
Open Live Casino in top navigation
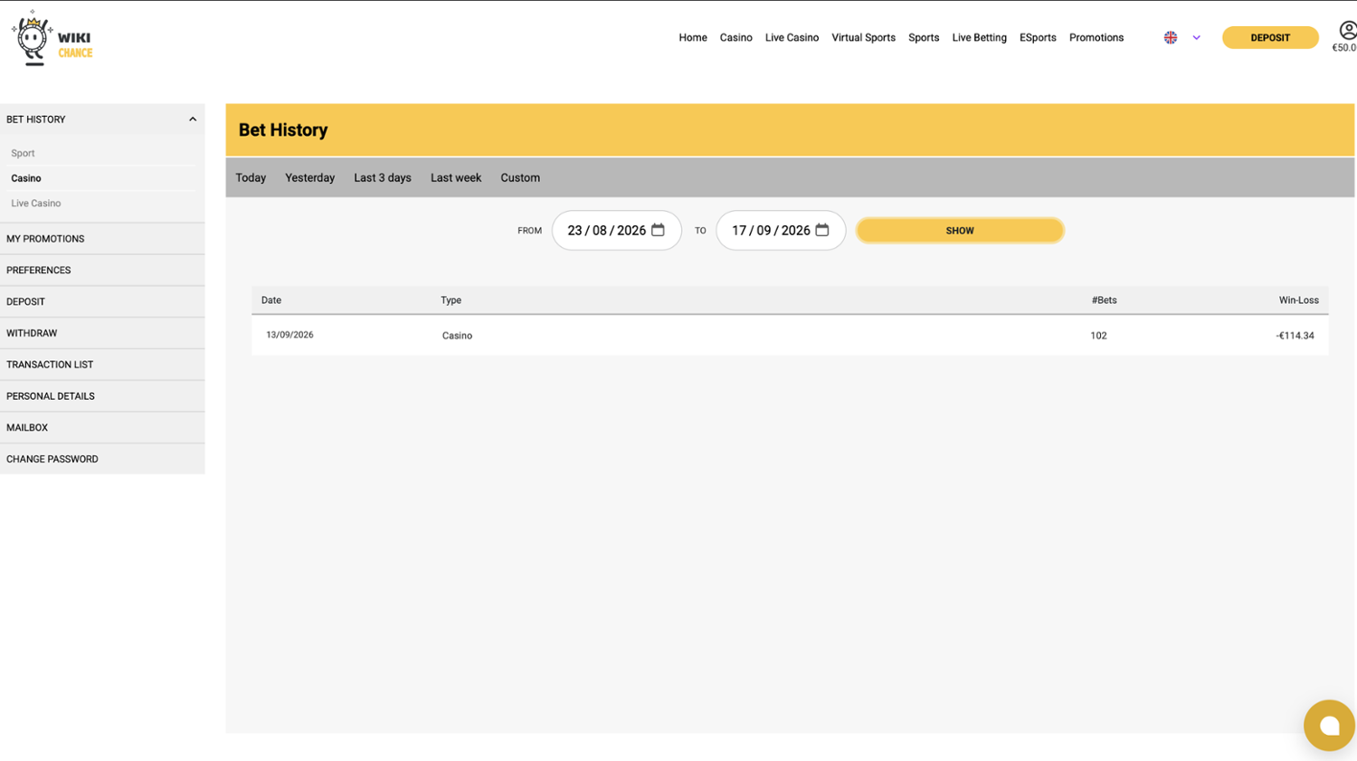(x=792, y=38)
